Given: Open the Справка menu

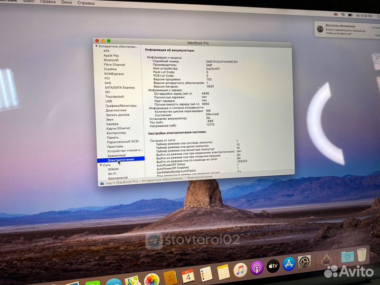Looking at the screenshot, I should pos(86,3).
